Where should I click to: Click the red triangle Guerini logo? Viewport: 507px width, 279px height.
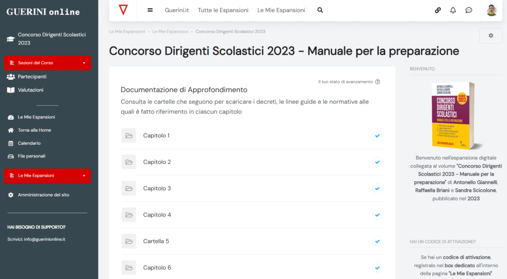(123, 10)
